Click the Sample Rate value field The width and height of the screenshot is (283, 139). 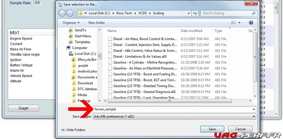point(37,3)
